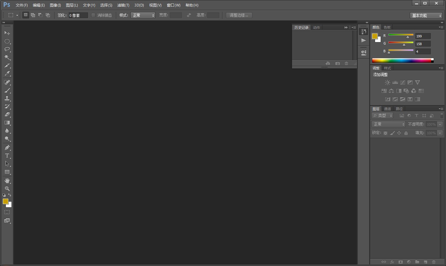Select the Elliptical Marquee tool
Image resolution: width=446 pixels, height=266 pixels.
point(7,41)
